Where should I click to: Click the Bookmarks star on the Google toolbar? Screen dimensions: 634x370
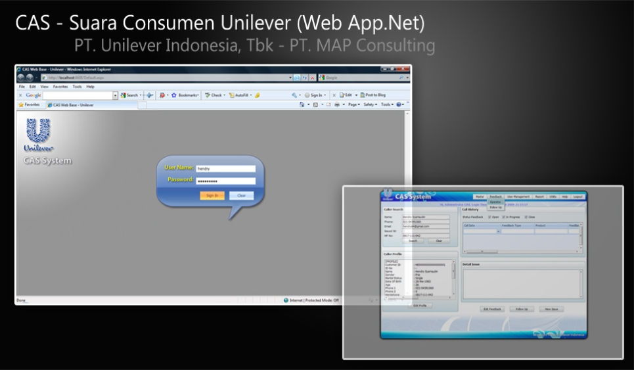tap(174, 95)
